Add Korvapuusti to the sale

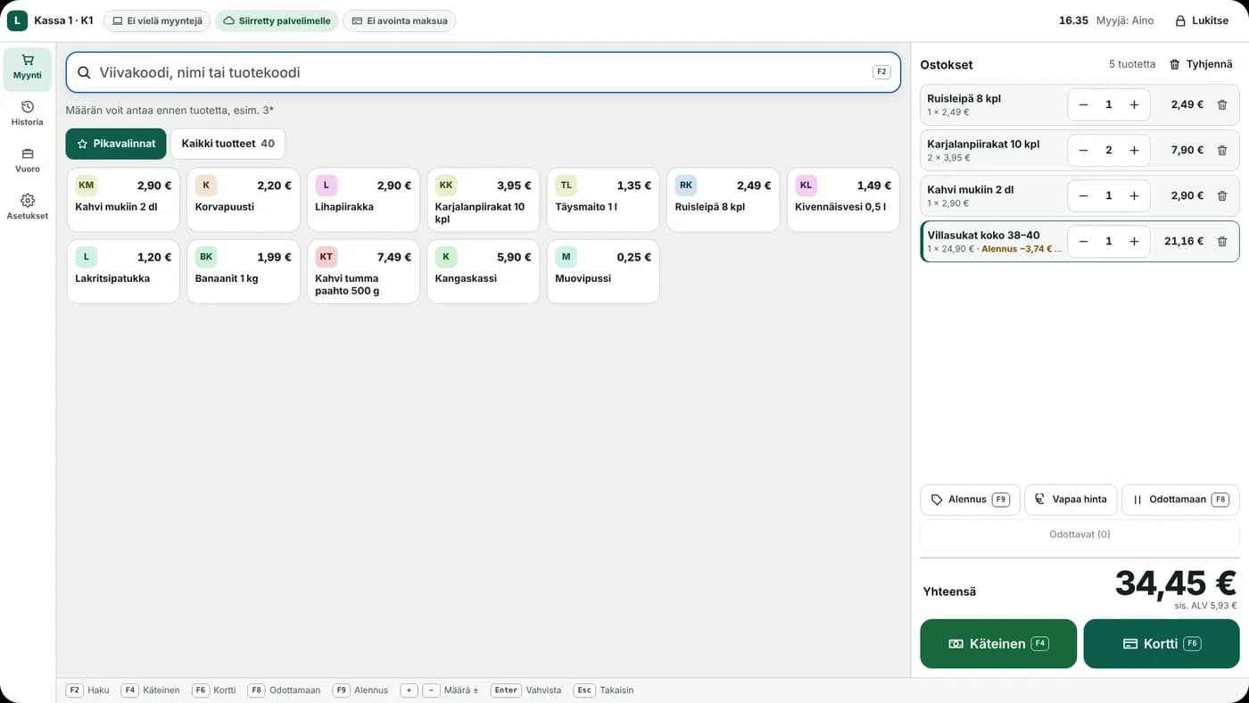tap(244, 200)
